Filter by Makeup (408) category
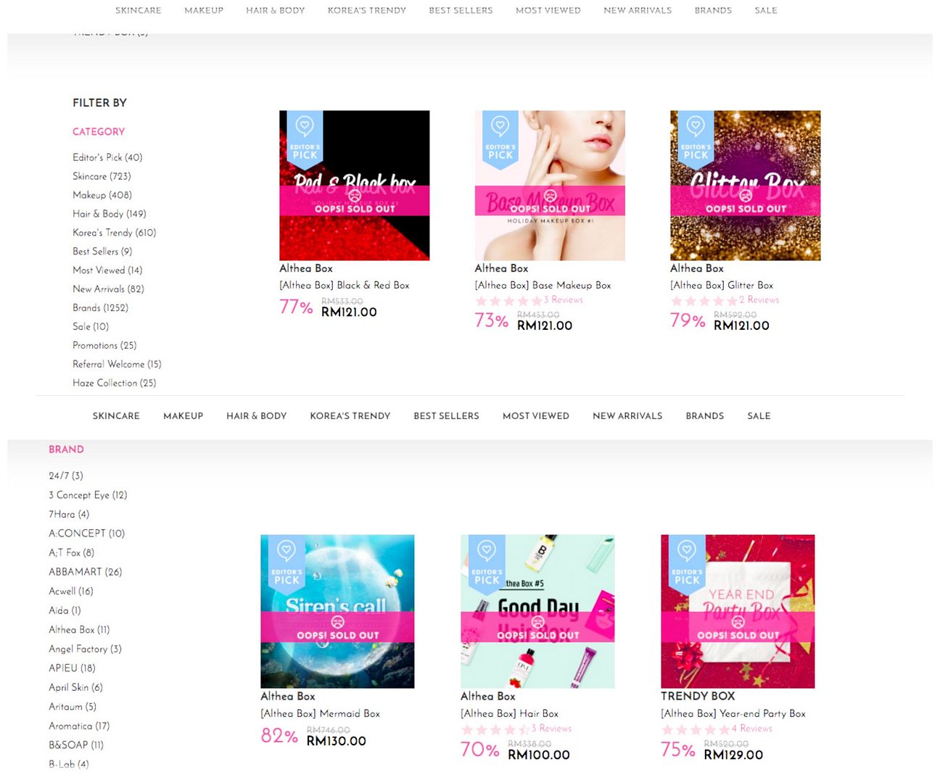940x783 pixels. click(102, 195)
